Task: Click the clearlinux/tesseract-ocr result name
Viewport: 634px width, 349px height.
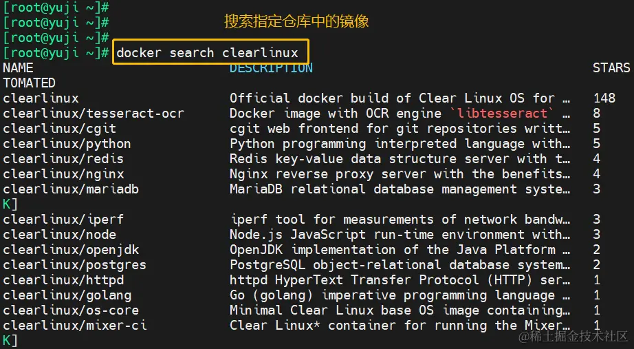Action: click(x=94, y=114)
